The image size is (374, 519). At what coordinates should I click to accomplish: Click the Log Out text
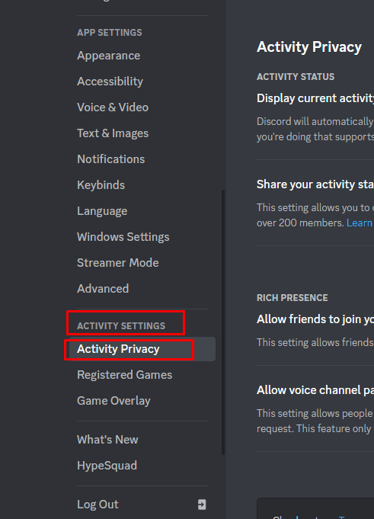click(x=97, y=505)
